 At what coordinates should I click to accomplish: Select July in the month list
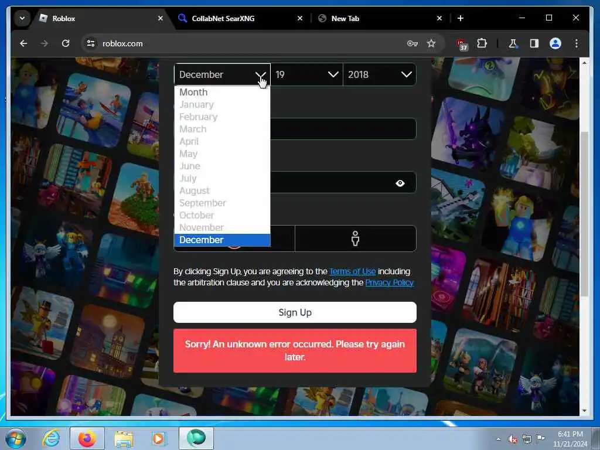coord(222,178)
